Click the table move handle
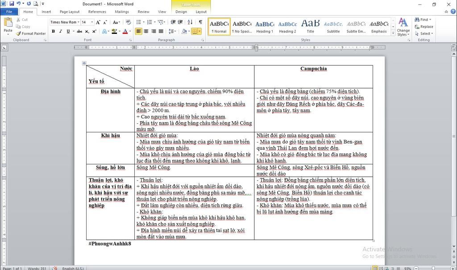 pyautogui.click(x=84, y=63)
